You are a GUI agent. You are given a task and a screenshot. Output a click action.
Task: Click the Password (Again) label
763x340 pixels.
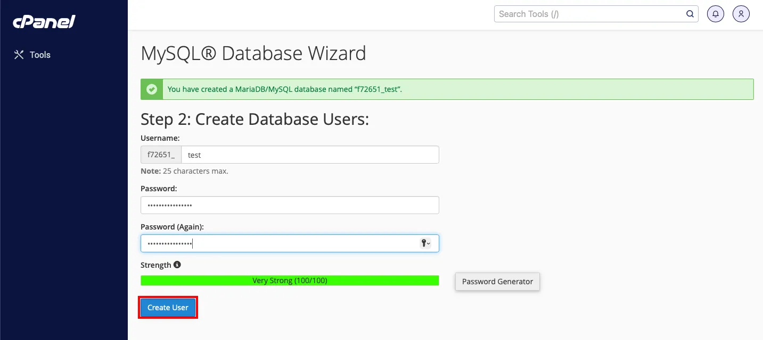click(172, 227)
